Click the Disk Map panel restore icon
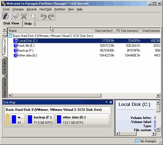This screenshot has height=145, width=163. (111, 102)
